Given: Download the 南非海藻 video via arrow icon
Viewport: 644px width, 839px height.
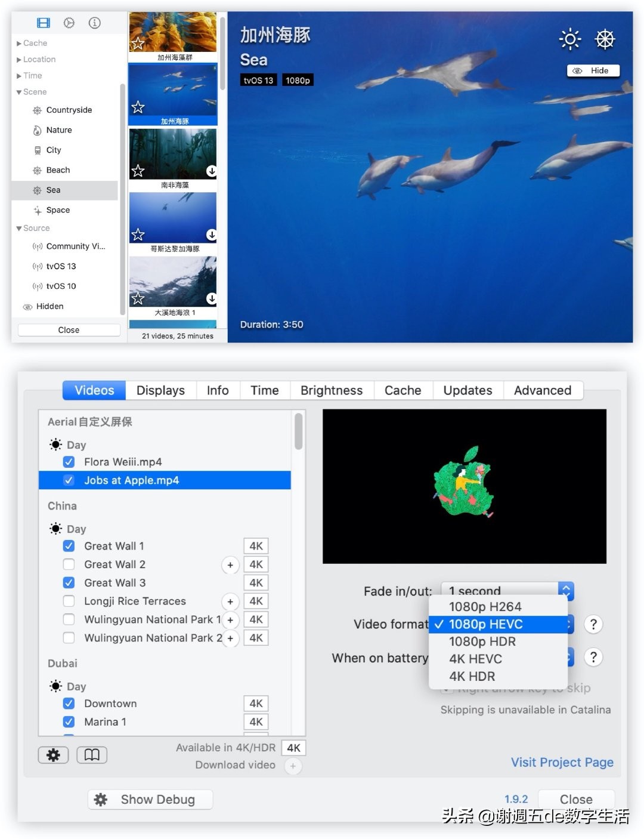Looking at the screenshot, I should point(211,171).
